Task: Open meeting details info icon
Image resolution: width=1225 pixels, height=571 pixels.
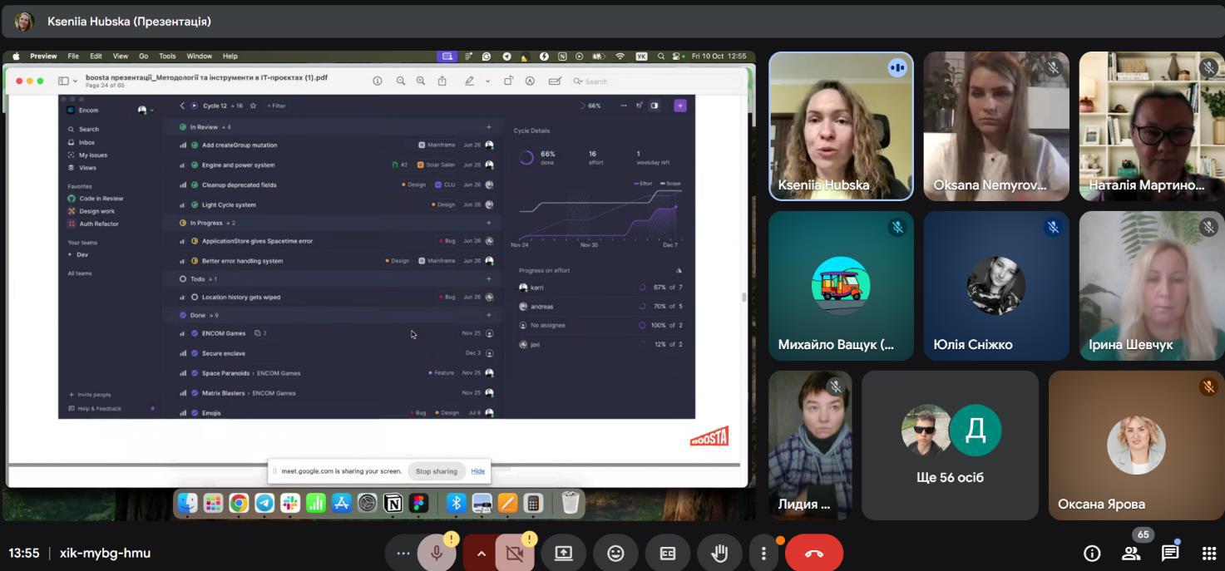Action: click(x=1092, y=554)
